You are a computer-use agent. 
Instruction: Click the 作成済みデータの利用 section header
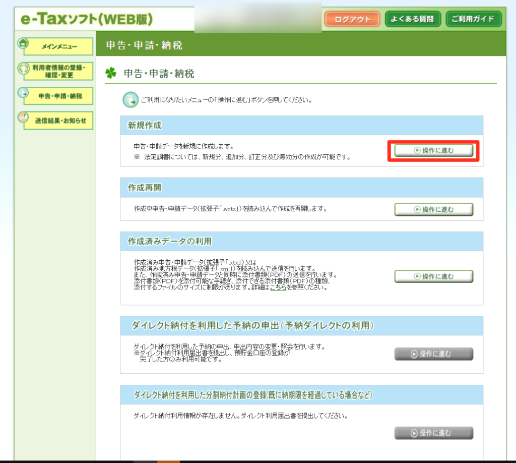coord(301,241)
